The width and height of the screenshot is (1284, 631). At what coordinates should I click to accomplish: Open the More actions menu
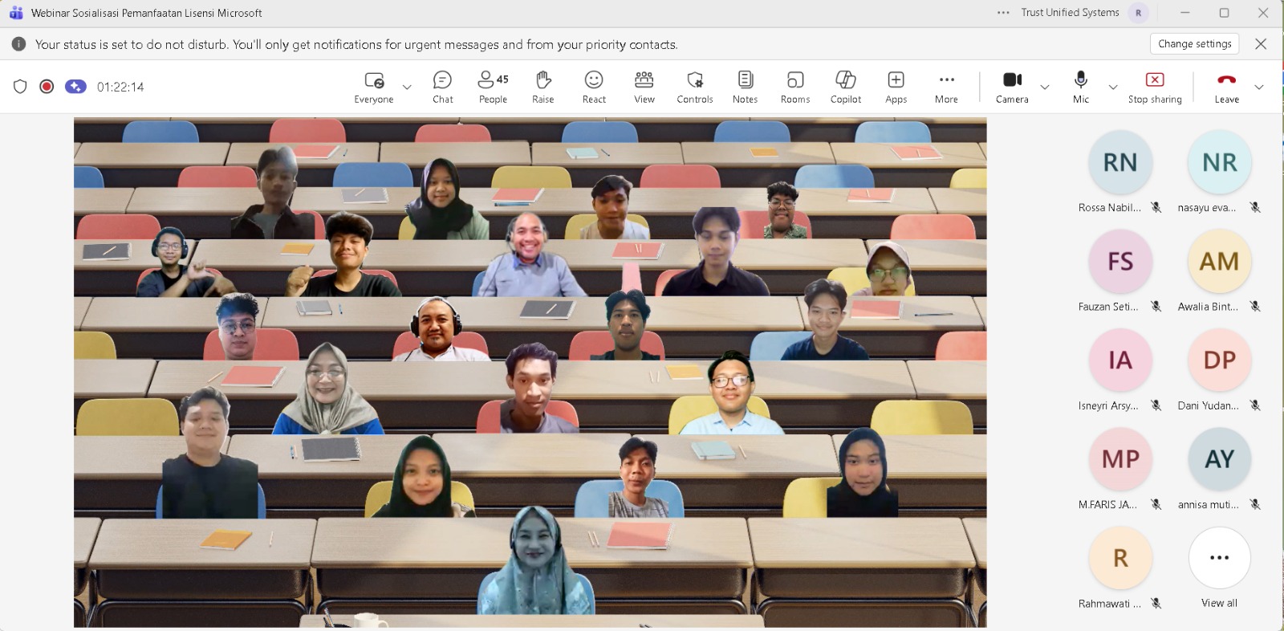click(x=946, y=87)
